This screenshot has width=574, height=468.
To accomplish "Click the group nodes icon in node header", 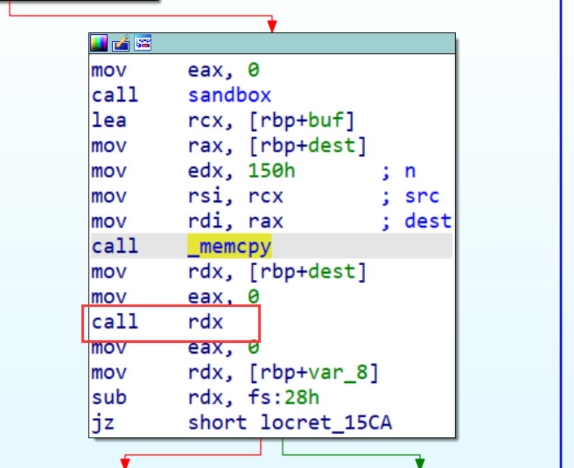I will pyautogui.click(x=143, y=43).
